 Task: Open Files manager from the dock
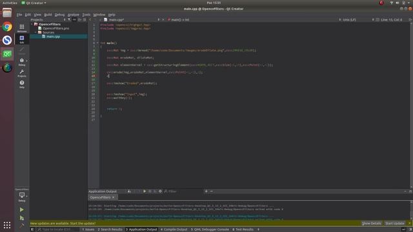pyautogui.click(x=7, y=13)
